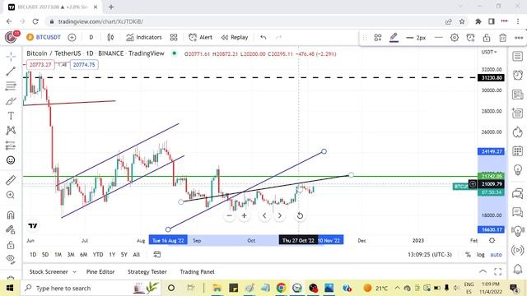Expand the bottom panel with chevron
Viewport: 527px width, 296px height.
tap(483, 271)
